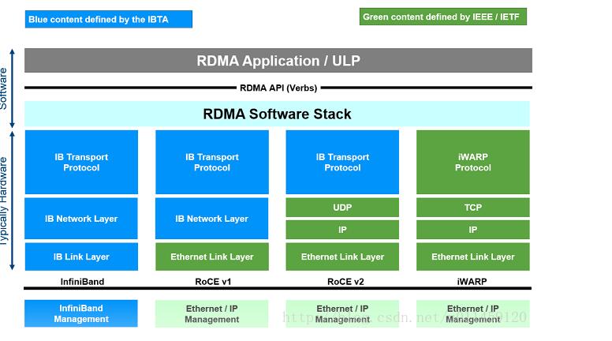Select IB Network Layer in RoCE v1 column
This screenshot has width=612, height=341.
(x=212, y=219)
